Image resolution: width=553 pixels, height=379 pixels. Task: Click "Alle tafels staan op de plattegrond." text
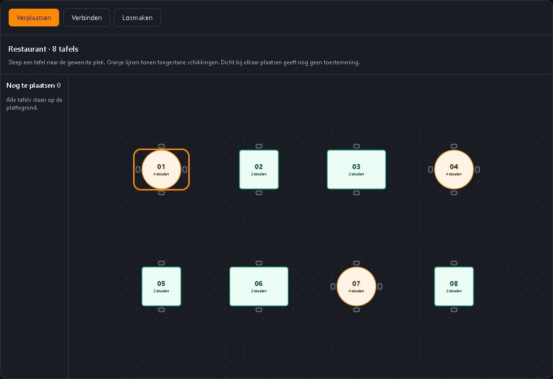[34, 104]
